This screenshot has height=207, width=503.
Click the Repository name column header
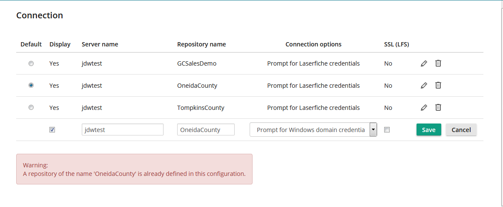201,44
